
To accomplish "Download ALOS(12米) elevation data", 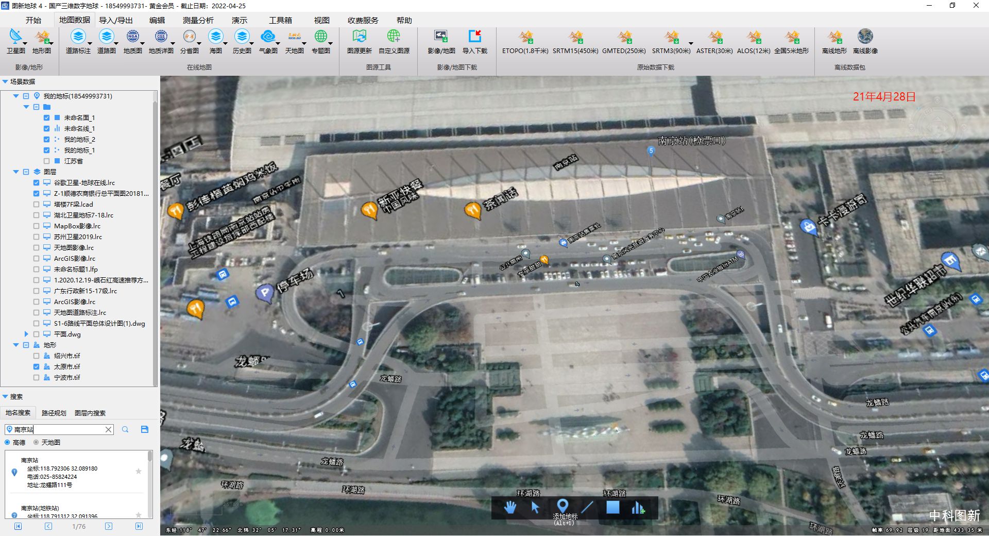I will click(754, 42).
